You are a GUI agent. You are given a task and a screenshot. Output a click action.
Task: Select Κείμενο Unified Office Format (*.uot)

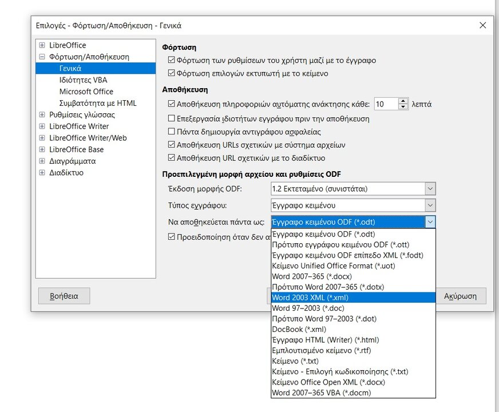coord(353,266)
